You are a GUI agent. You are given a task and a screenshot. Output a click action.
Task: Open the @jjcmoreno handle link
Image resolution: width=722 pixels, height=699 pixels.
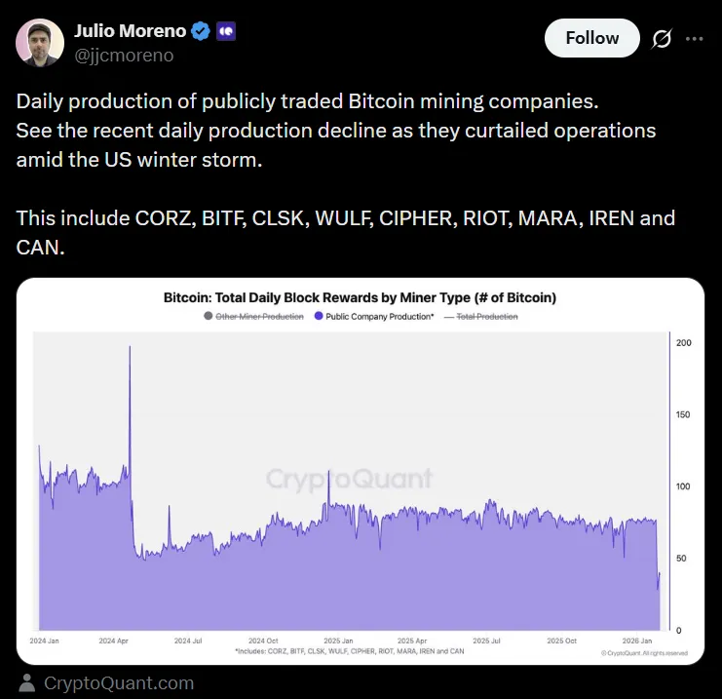click(x=124, y=56)
